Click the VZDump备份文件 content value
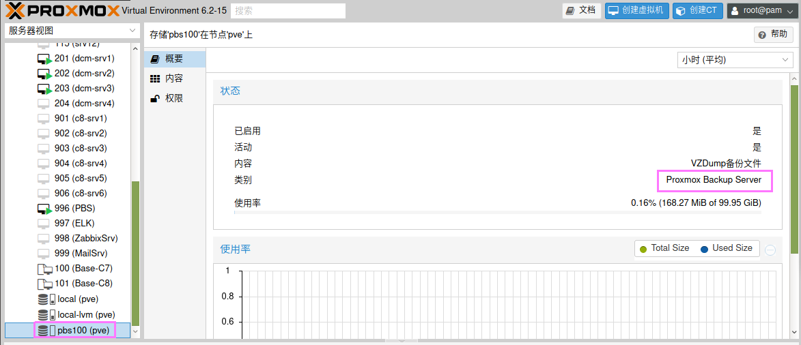 tap(726, 164)
